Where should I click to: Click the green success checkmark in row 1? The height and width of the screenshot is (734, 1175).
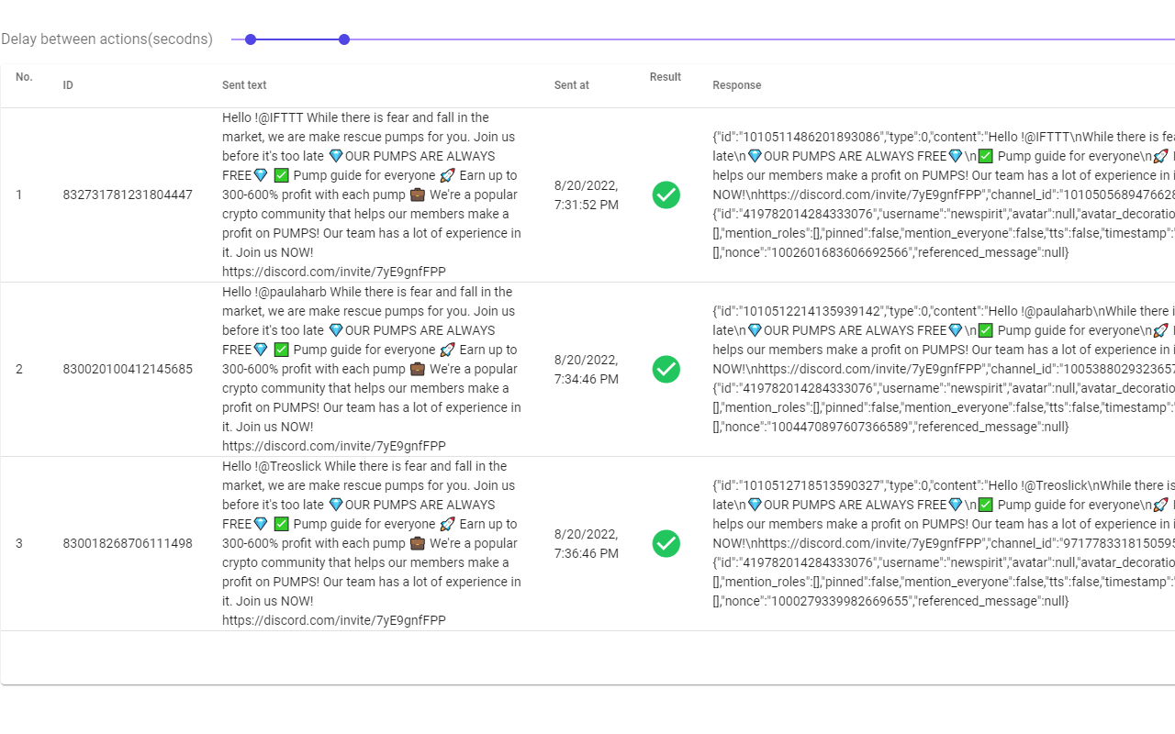pyautogui.click(x=666, y=195)
